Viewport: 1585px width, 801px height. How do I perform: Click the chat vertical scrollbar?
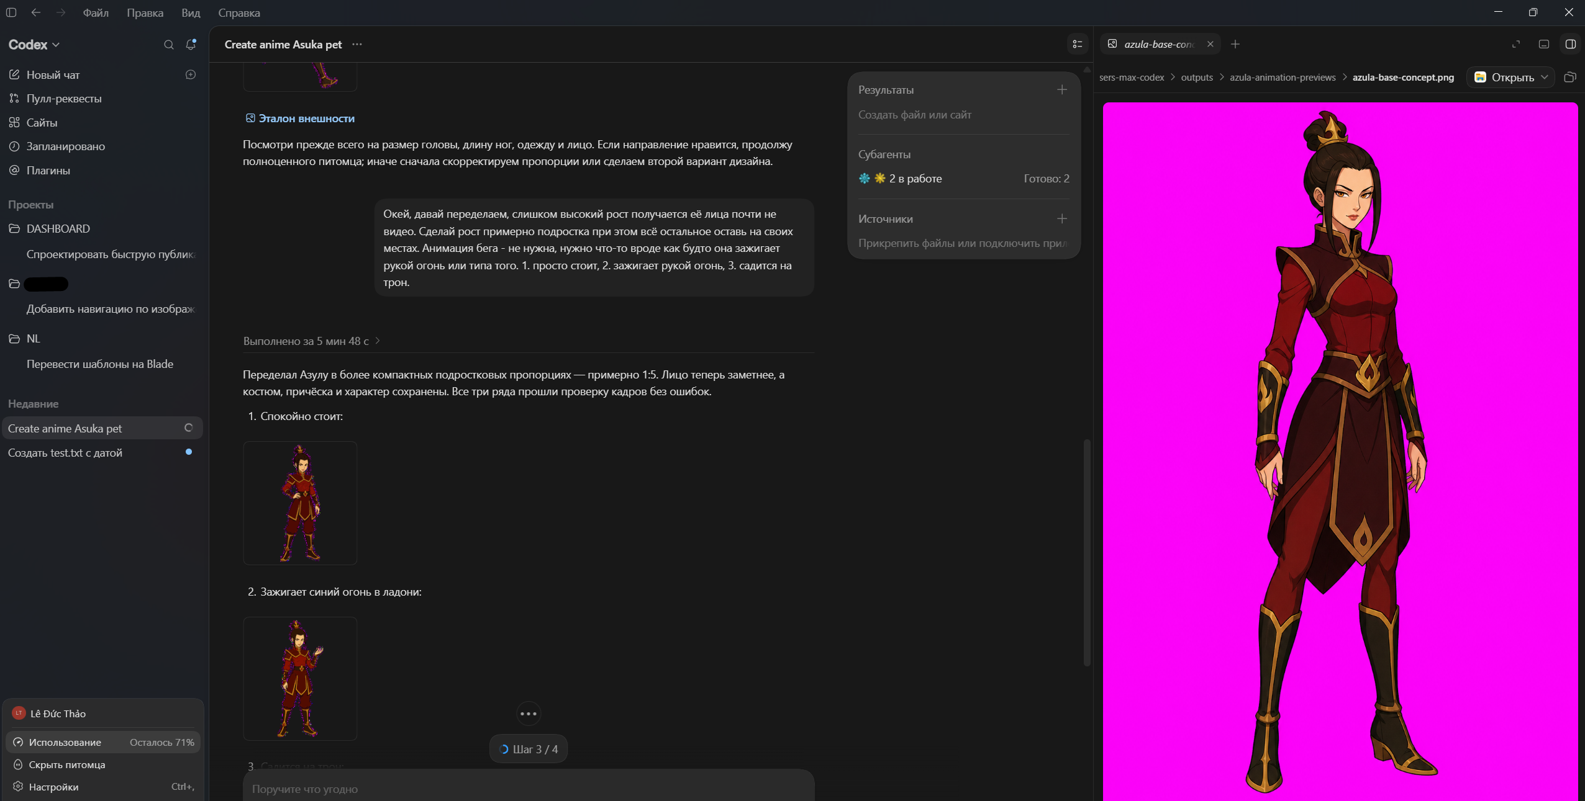(x=1086, y=552)
